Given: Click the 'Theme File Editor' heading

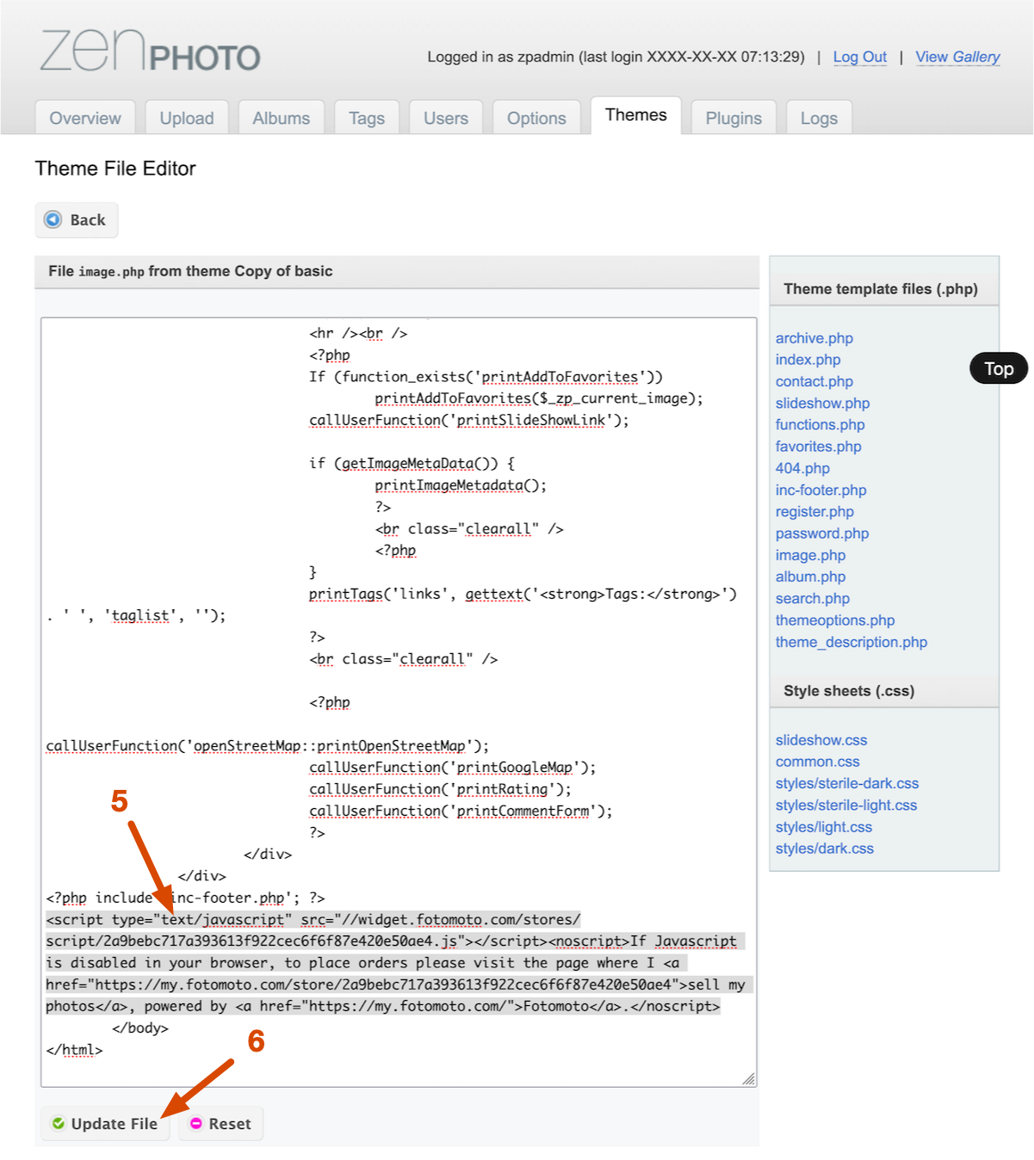Looking at the screenshot, I should click(x=115, y=169).
